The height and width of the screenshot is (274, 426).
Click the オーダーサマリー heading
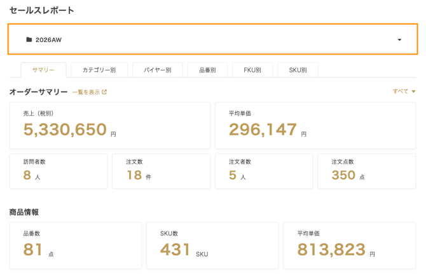(x=38, y=92)
